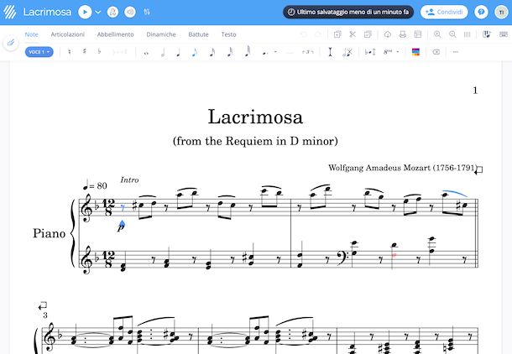Screen dimensions: 512x354
Task: Open the transpose flat-note tool
Action: pos(370,52)
